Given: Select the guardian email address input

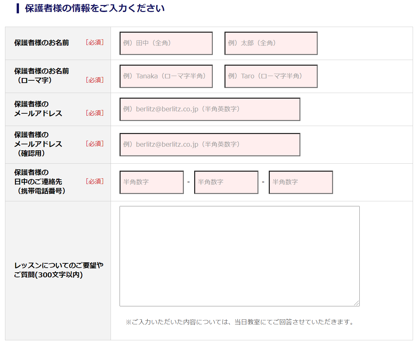Looking at the screenshot, I should [210, 109].
